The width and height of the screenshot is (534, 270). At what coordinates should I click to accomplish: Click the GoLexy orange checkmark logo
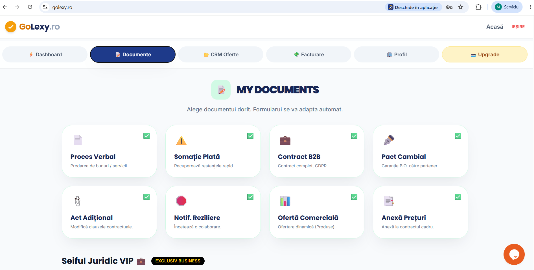[11, 27]
